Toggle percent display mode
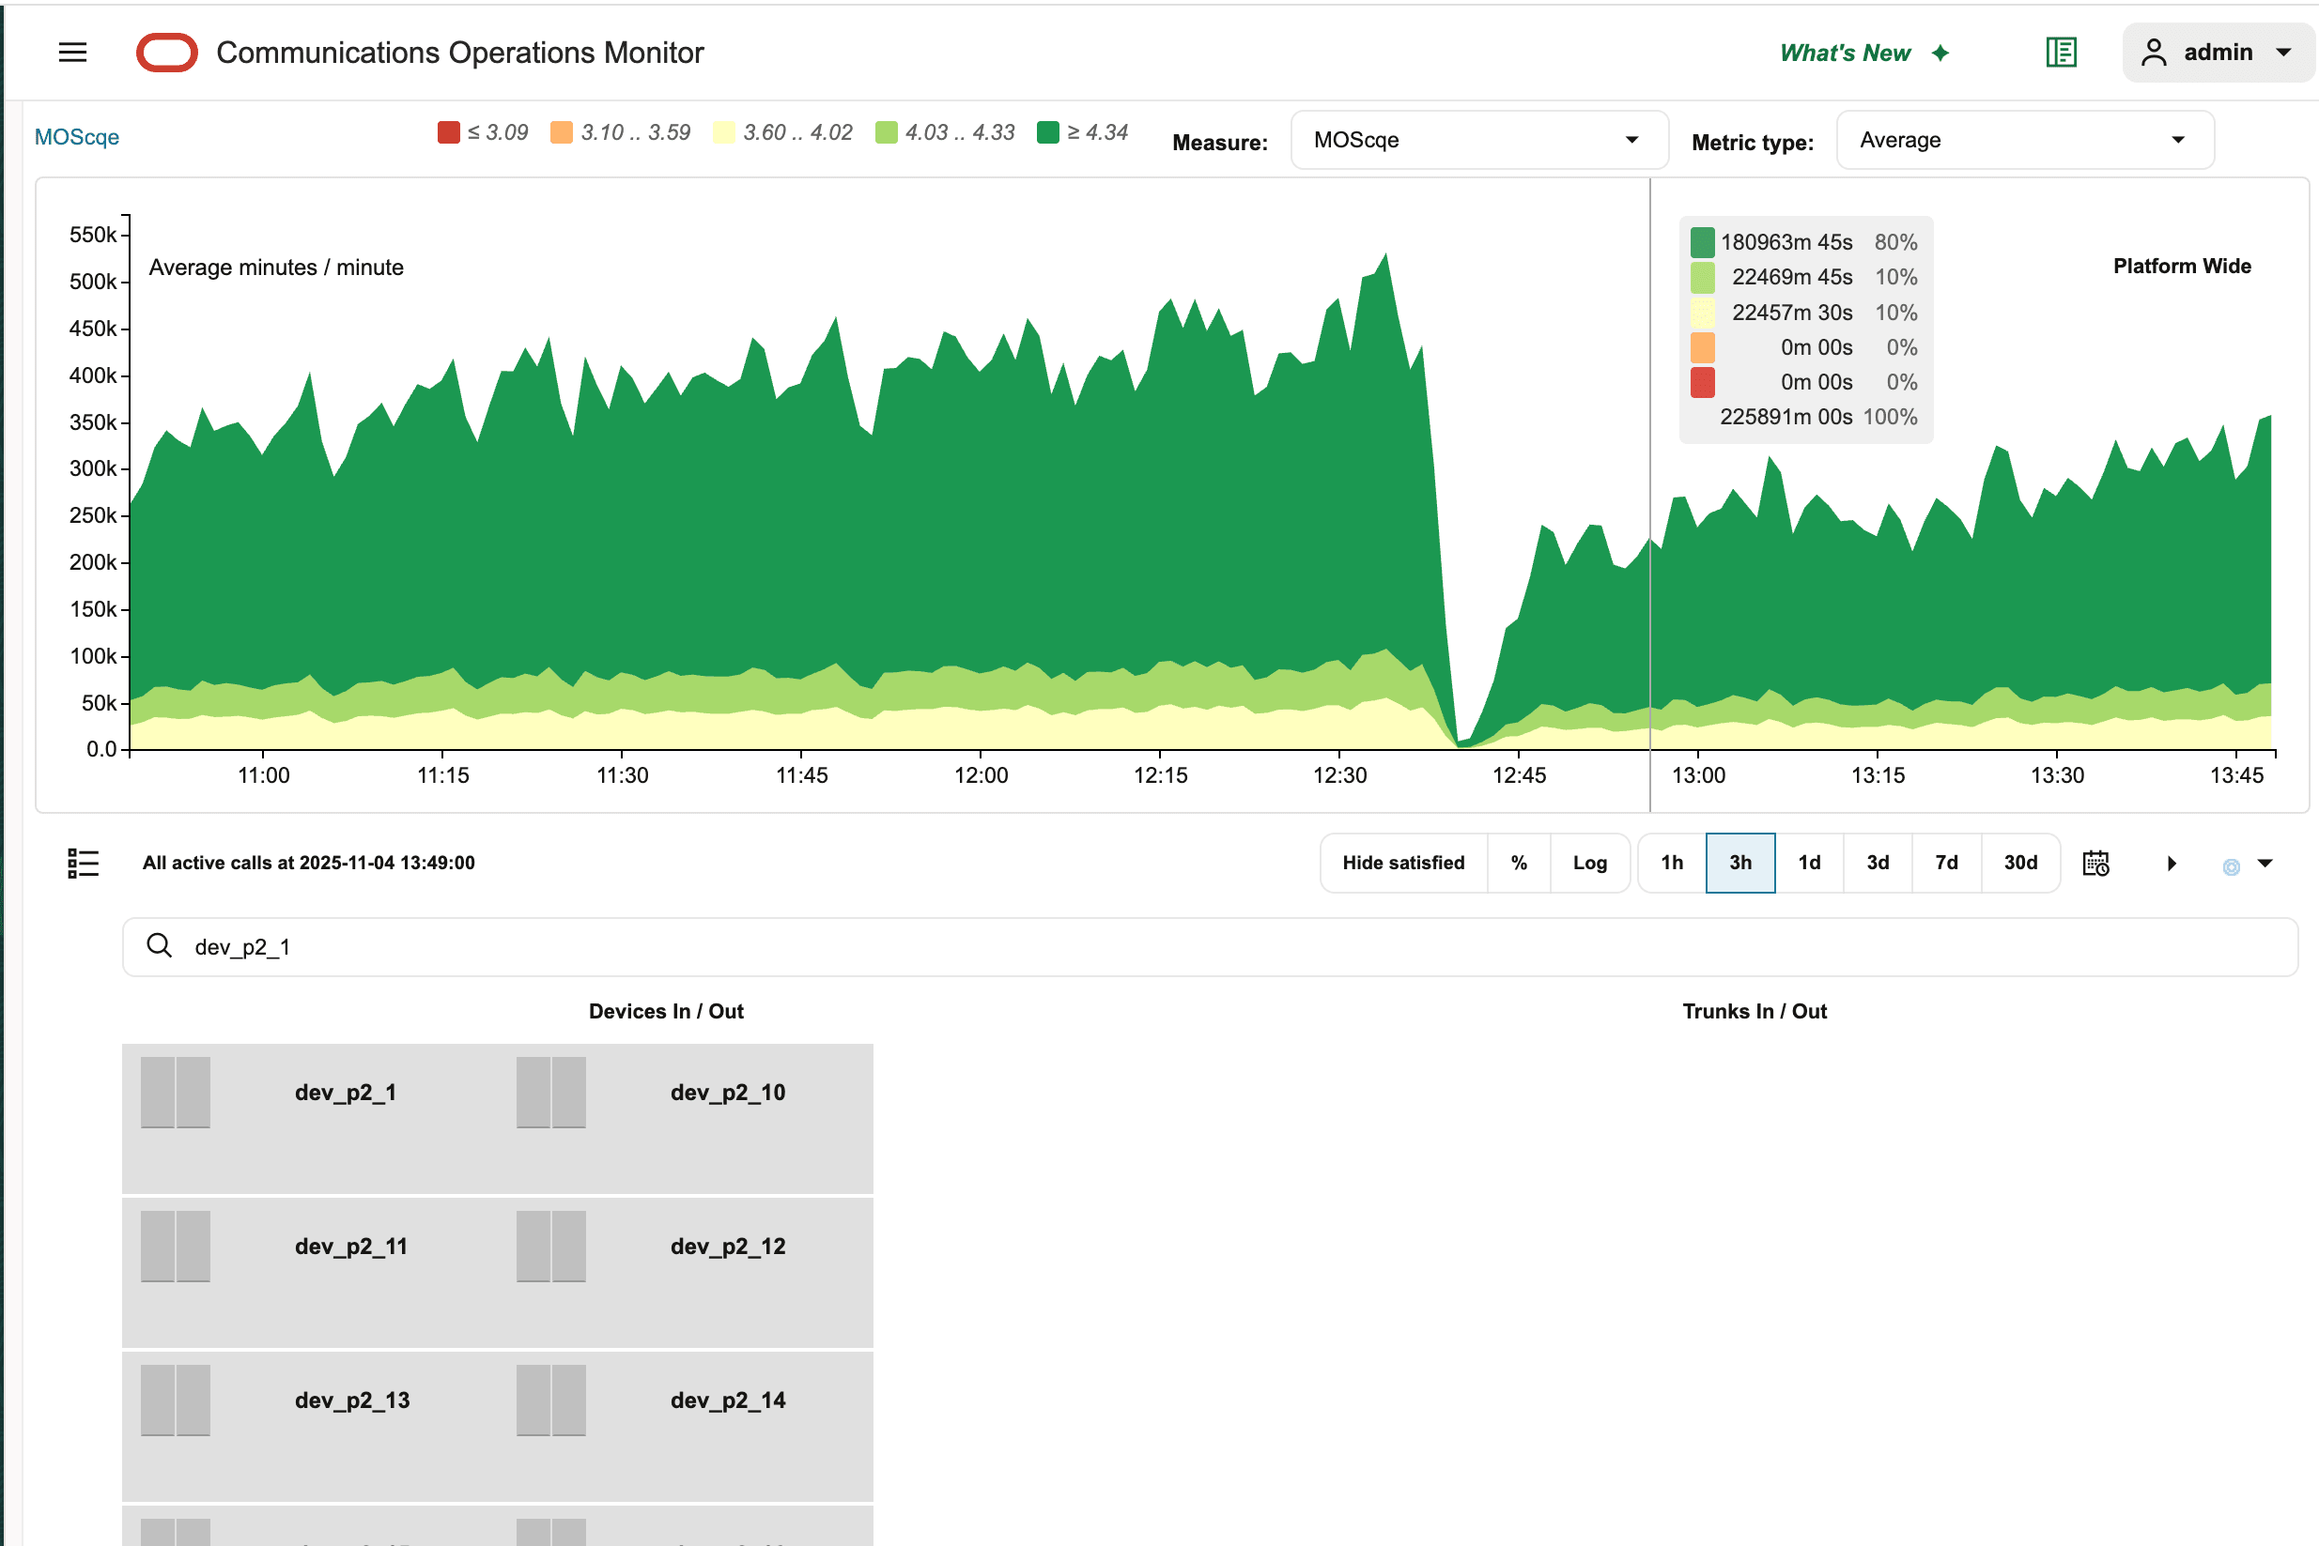 pyautogui.click(x=1518, y=863)
